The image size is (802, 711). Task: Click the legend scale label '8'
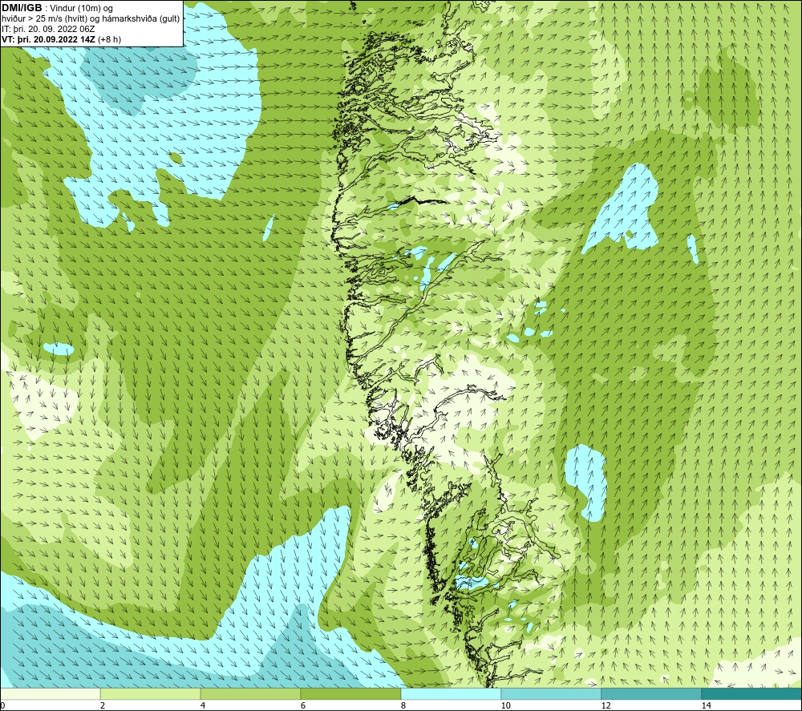pos(403,706)
